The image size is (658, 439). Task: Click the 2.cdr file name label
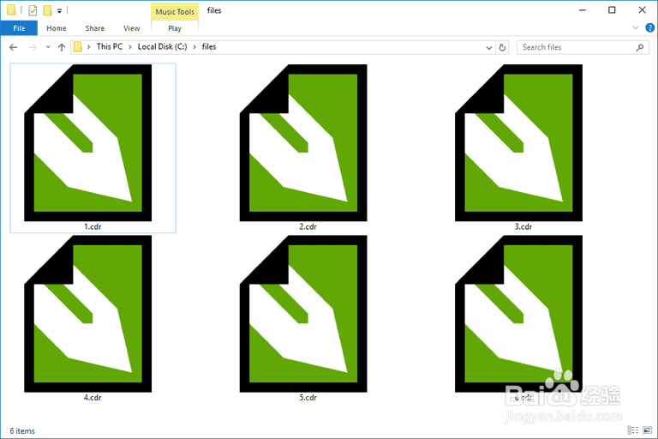coord(308,226)
